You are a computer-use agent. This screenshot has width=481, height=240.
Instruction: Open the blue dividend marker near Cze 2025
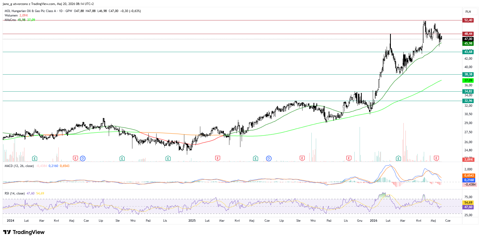[x=269, y=158]
